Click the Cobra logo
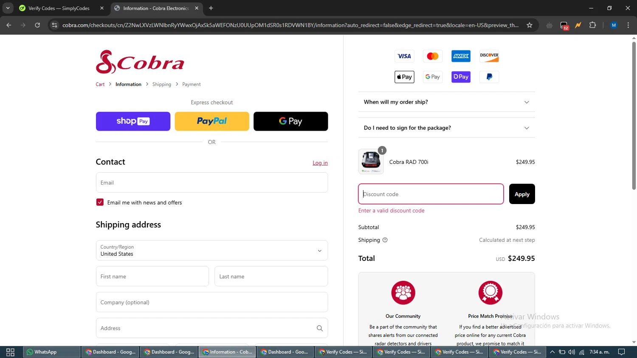 [x=140, y=62]
